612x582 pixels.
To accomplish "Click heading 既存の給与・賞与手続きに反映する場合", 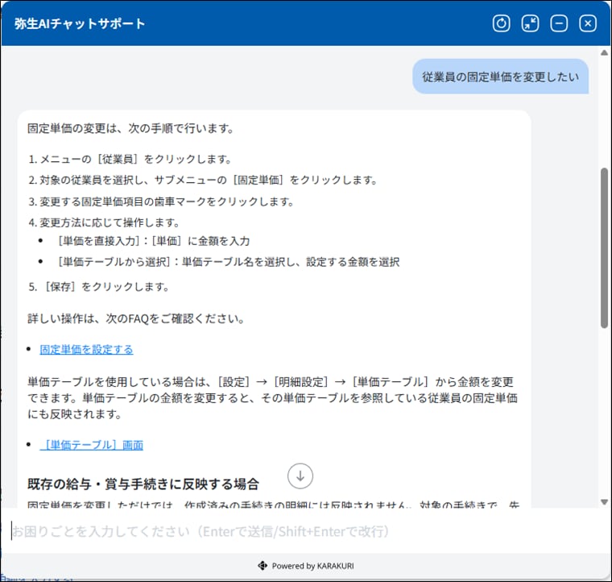I will tap(143, 484).
